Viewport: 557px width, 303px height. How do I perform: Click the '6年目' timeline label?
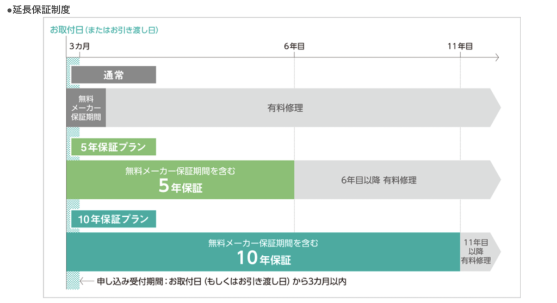click(294, 46)
